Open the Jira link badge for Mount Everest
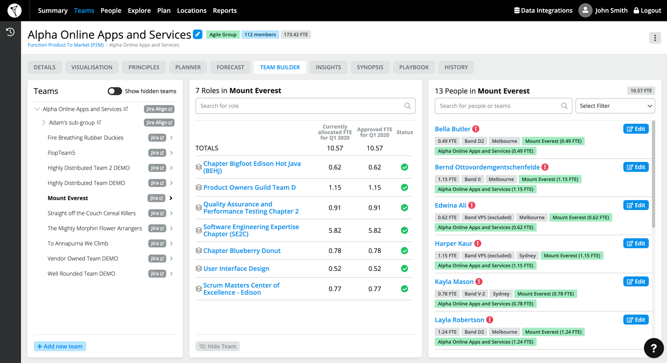 click(156, 198)
